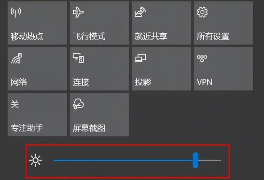Open the 网络 network tile

click(37, 69)
